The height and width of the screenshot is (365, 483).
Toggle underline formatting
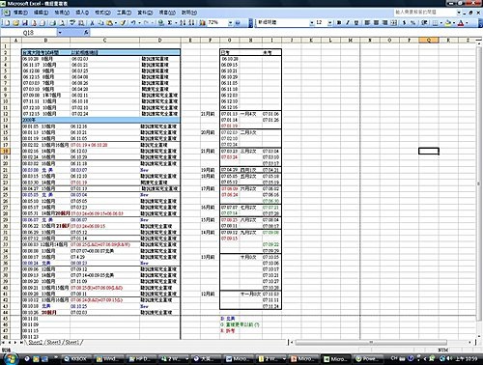tap(356, 22)
